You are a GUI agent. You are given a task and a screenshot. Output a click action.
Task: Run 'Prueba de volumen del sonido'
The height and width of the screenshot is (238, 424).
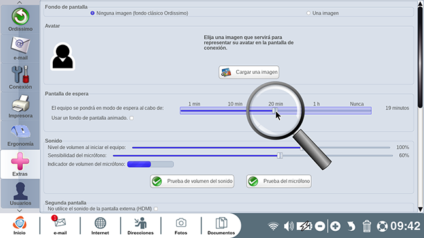pos(192,181)
